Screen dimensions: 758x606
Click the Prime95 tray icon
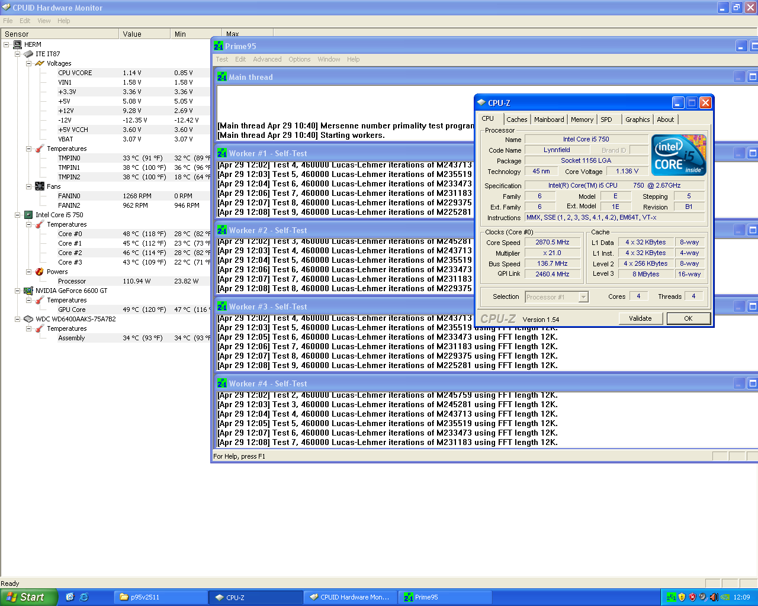(671, 597)
